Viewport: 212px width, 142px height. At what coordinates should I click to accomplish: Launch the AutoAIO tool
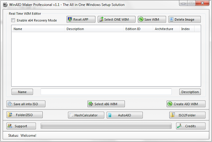pos(125,115)
